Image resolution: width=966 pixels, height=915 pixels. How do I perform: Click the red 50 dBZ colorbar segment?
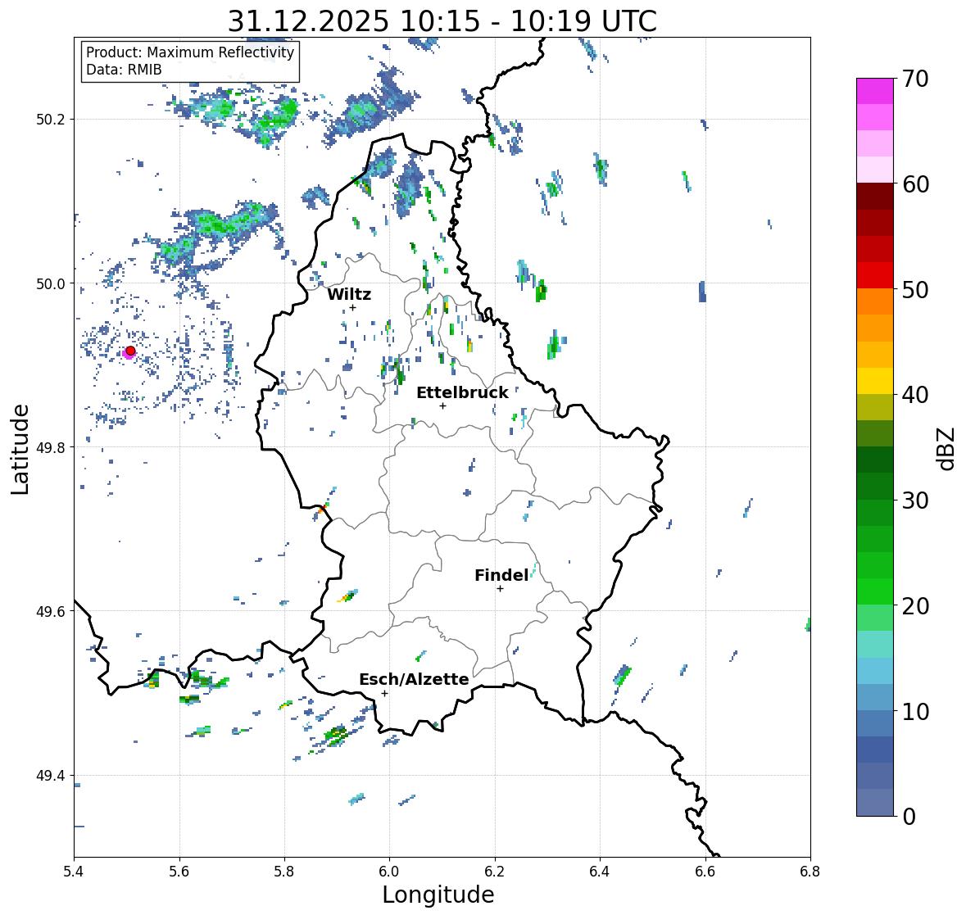[875, 275]
